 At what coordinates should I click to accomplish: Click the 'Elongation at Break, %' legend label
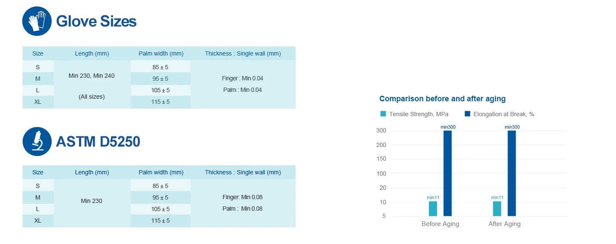tap(504, 114)
